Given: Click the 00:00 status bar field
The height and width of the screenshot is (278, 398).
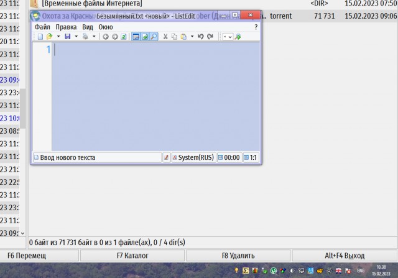Looking at the screenshot, I should pos(229,158).
